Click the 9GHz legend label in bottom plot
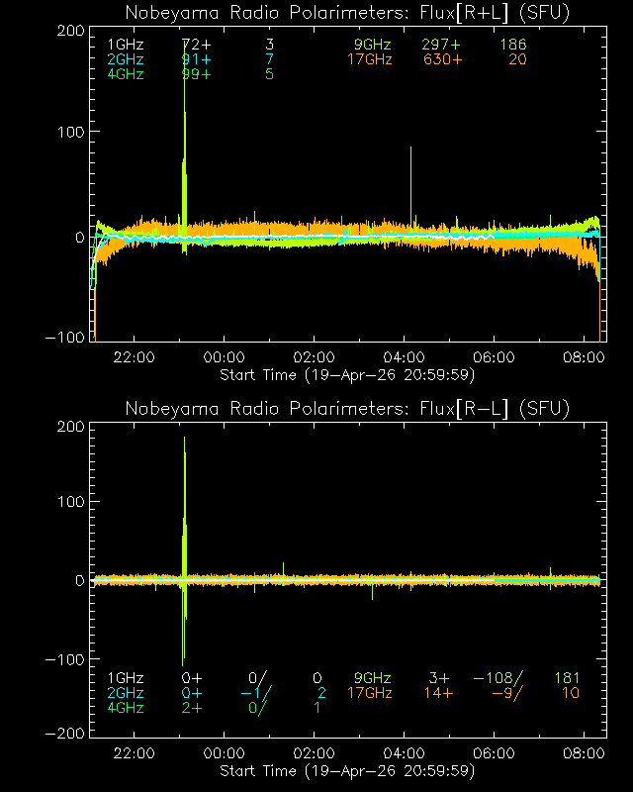 [372, 678]
